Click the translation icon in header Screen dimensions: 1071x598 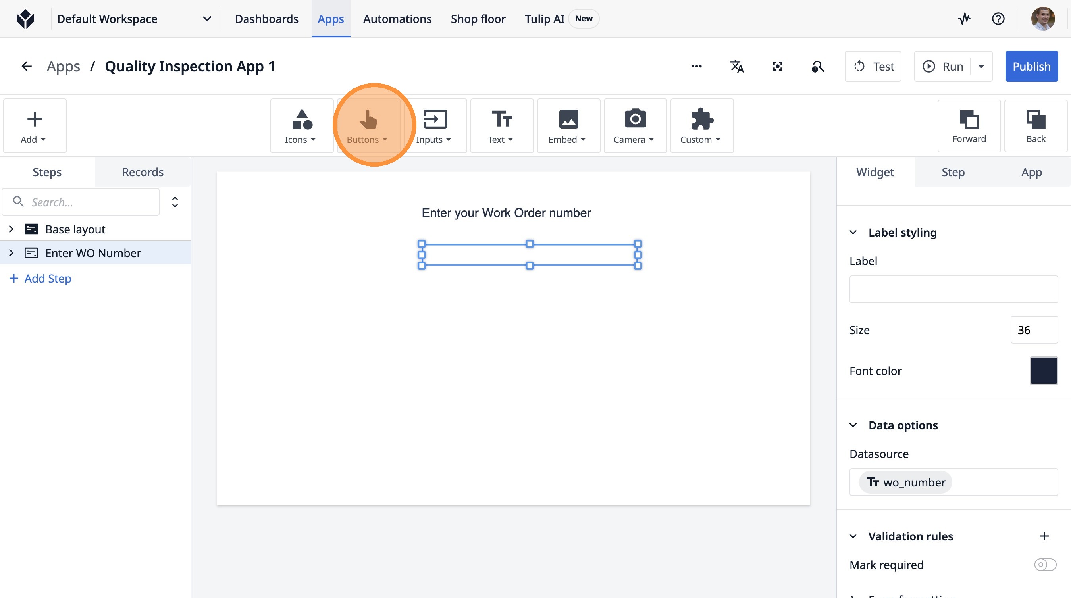737,67
